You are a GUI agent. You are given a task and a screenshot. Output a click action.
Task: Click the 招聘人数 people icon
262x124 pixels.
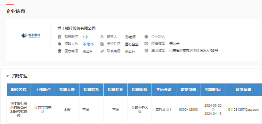[x=59, y=44]
